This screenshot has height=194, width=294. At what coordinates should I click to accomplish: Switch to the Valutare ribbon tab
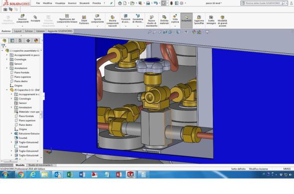tap(40, 31)
